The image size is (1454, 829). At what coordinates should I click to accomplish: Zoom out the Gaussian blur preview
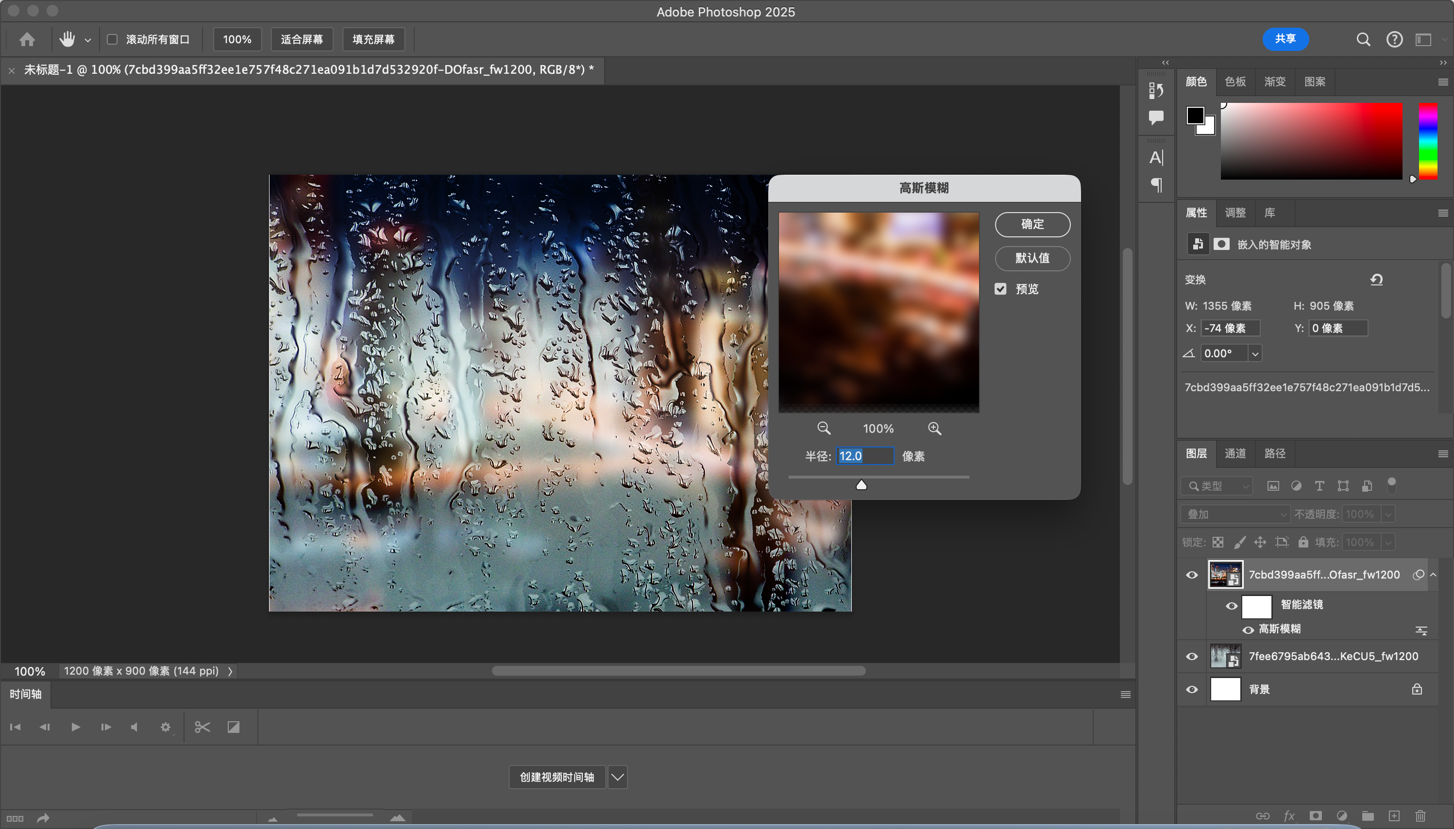click(x=824, y=428)
